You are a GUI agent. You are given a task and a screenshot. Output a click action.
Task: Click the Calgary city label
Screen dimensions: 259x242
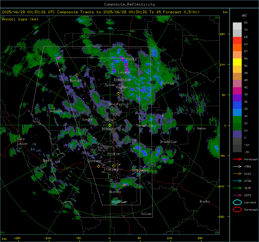[x=112, y=169]
